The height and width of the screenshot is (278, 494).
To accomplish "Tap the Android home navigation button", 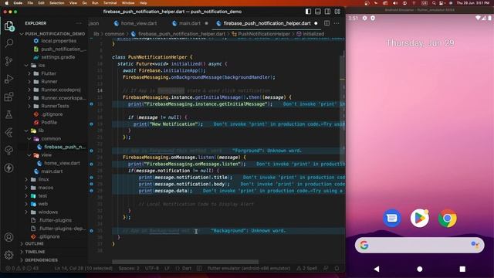I will click(420, 269).
